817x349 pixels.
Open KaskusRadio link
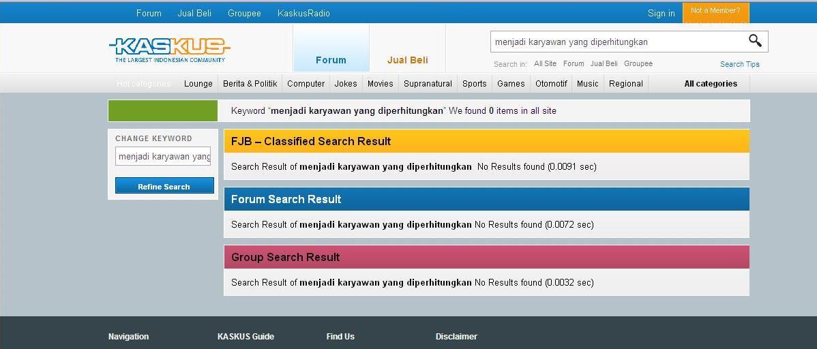(303, 13)
